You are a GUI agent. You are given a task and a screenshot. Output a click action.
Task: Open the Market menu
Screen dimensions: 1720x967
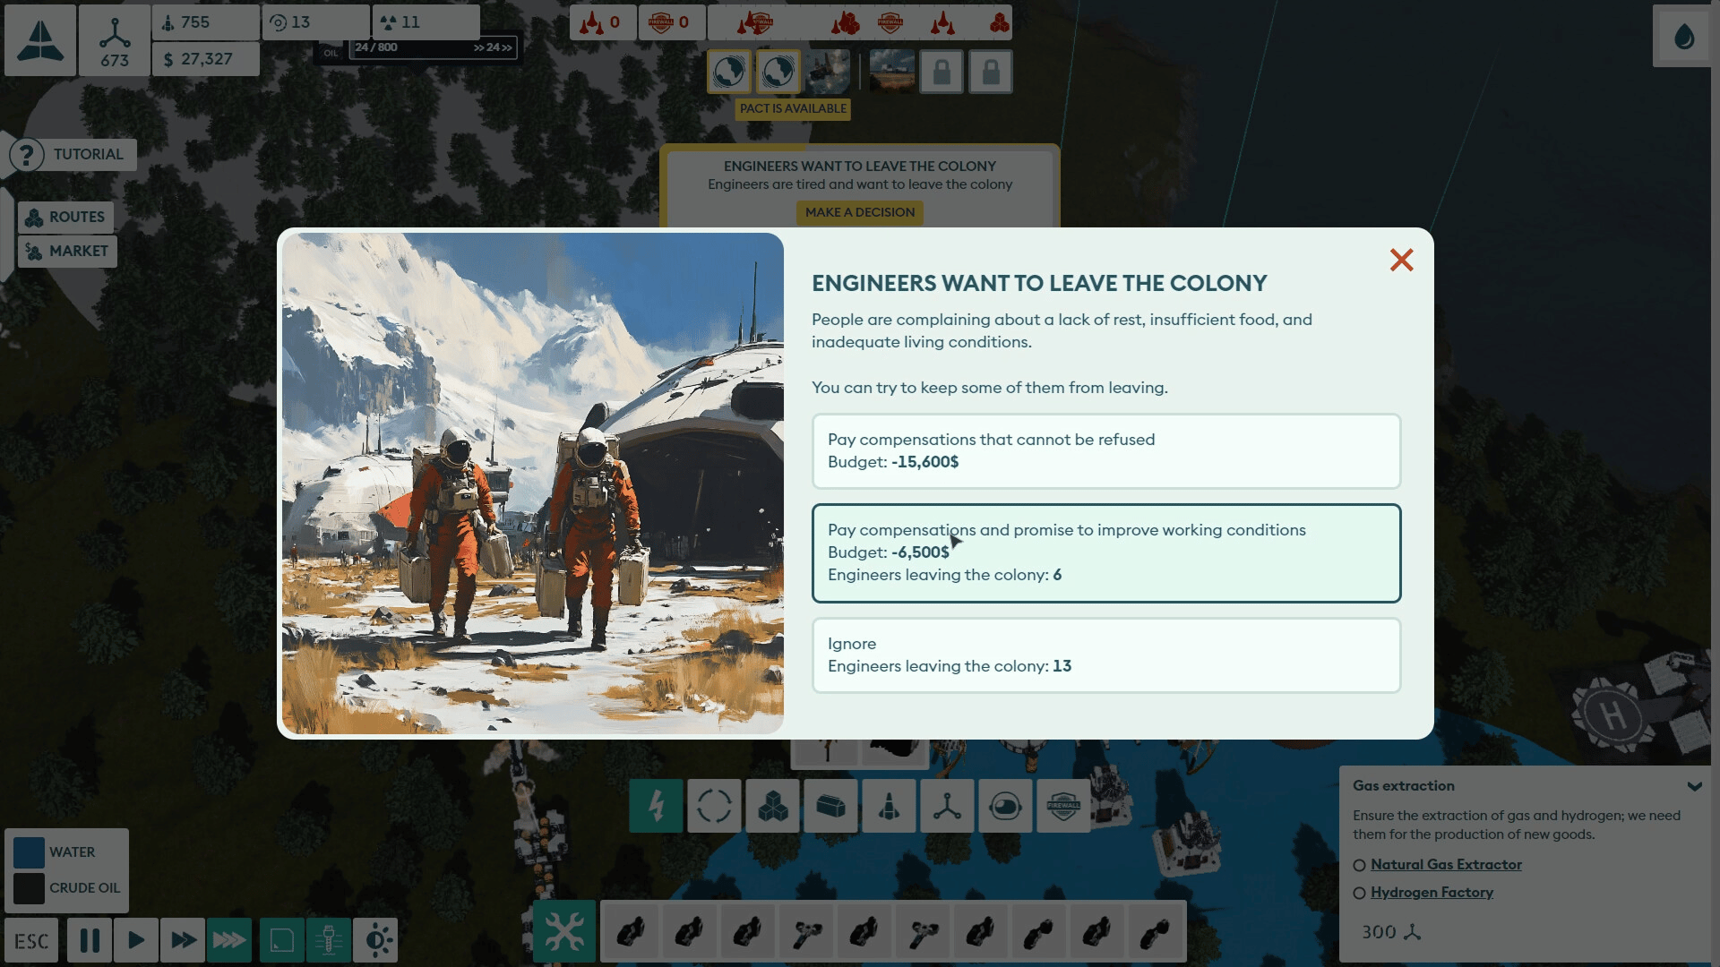coord(67,252)
